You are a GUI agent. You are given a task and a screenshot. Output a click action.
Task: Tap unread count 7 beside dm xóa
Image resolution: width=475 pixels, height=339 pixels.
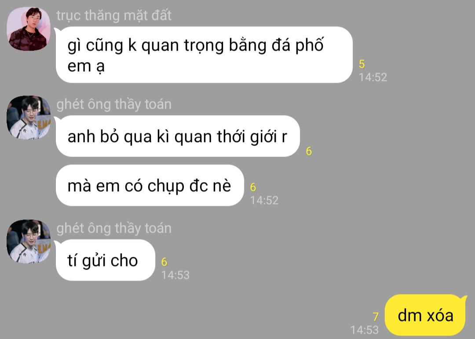(x=376, y=317)
